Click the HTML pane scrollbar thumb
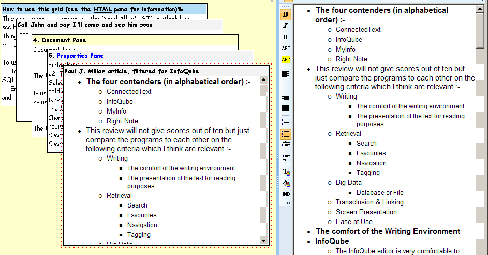The image size is (488, 255). click(480, 30)
